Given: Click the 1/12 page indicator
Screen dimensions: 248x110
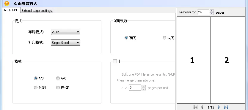Looking at the screenshot, I should click(211, 107).
